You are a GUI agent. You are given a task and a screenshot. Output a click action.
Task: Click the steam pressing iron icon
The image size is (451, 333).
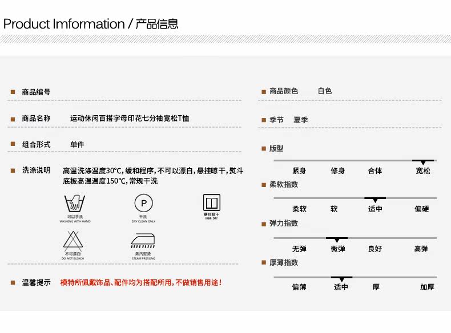point(143,241)
